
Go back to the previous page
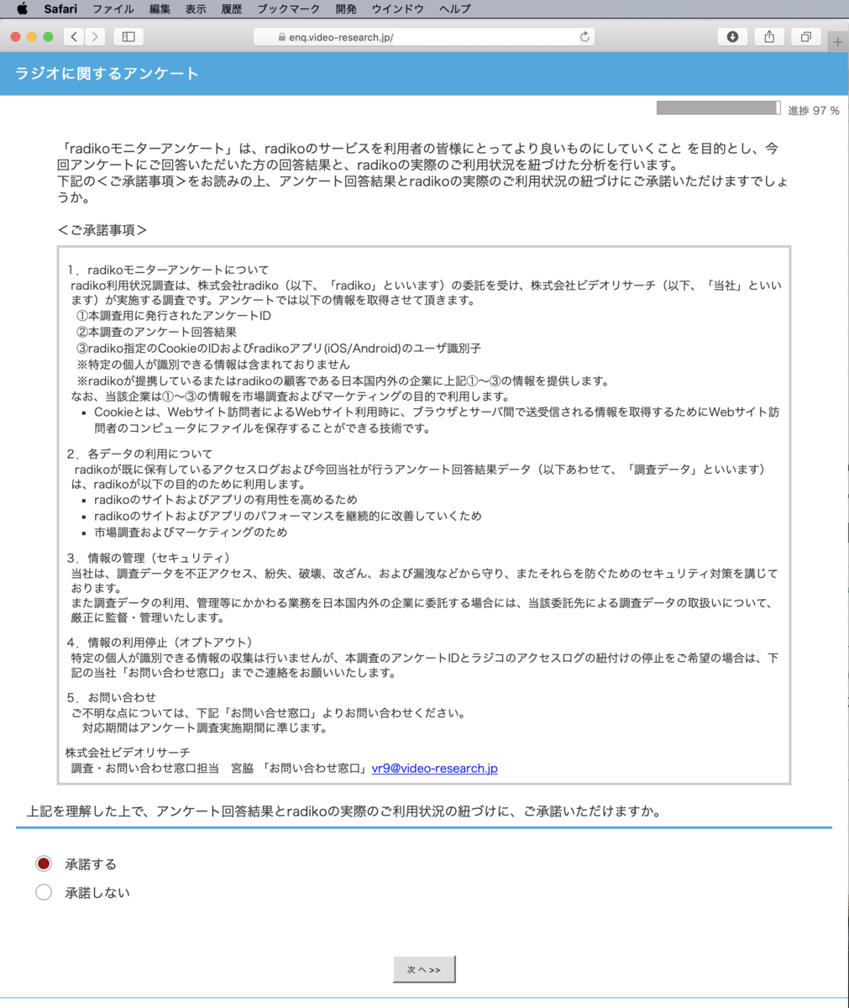[75, 37]
